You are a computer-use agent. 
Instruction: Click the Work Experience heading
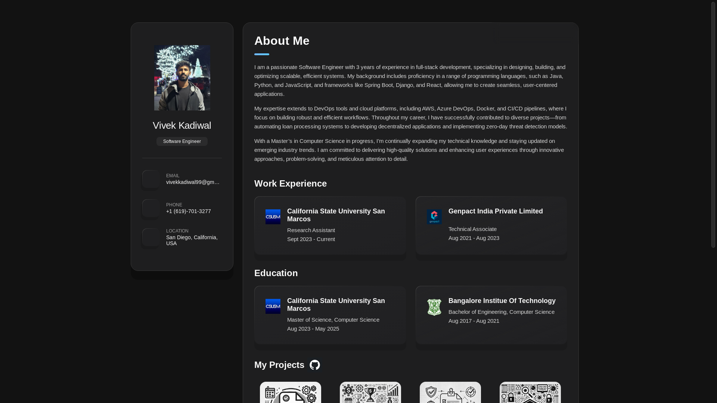(291, 184)
